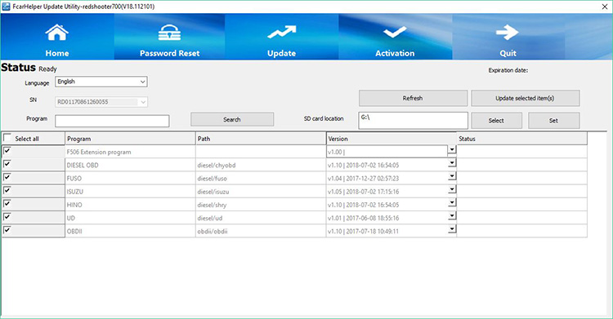Image resolution: width=613 pixels, height=319 pixels.
Task: Click the Home house icon
Action: click(57, 33)
